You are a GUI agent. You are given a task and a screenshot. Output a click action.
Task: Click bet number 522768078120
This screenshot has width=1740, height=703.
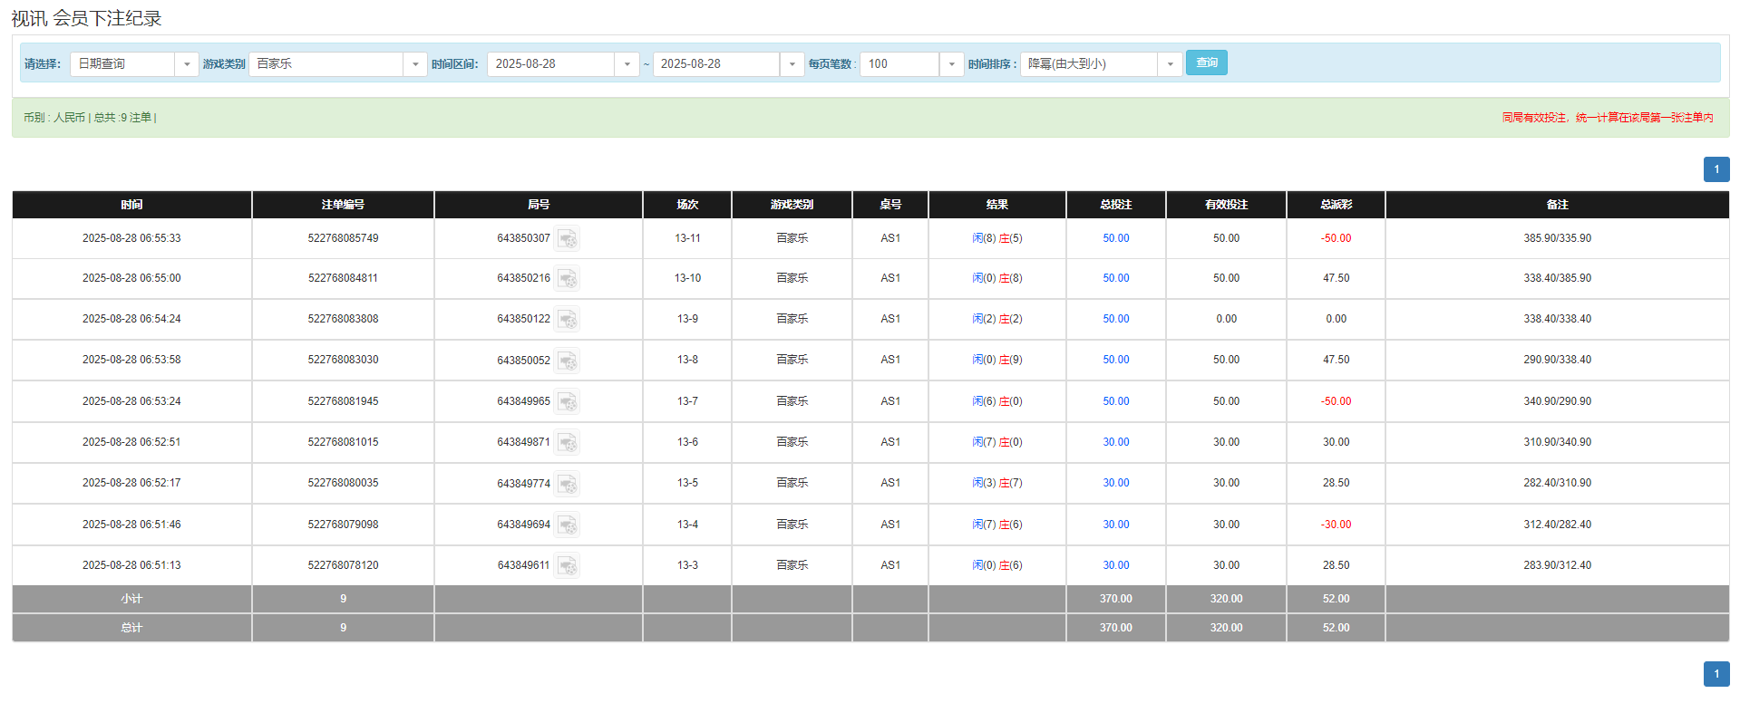click(343, 565)
